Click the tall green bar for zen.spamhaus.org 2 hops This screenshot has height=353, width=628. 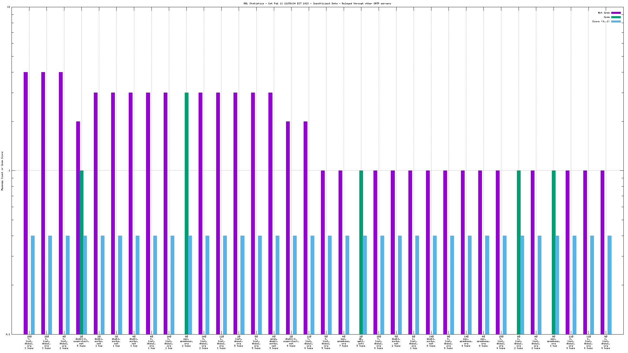[187, 213]
